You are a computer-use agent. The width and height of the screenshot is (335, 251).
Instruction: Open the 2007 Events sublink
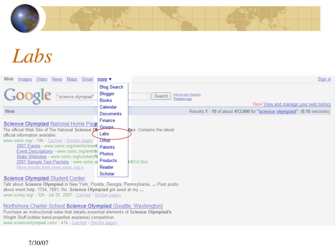coord(28,146)
